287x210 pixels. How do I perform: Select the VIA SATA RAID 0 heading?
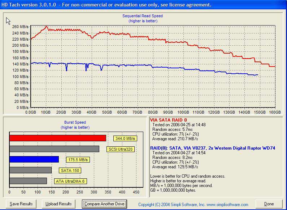pos(168,120)
